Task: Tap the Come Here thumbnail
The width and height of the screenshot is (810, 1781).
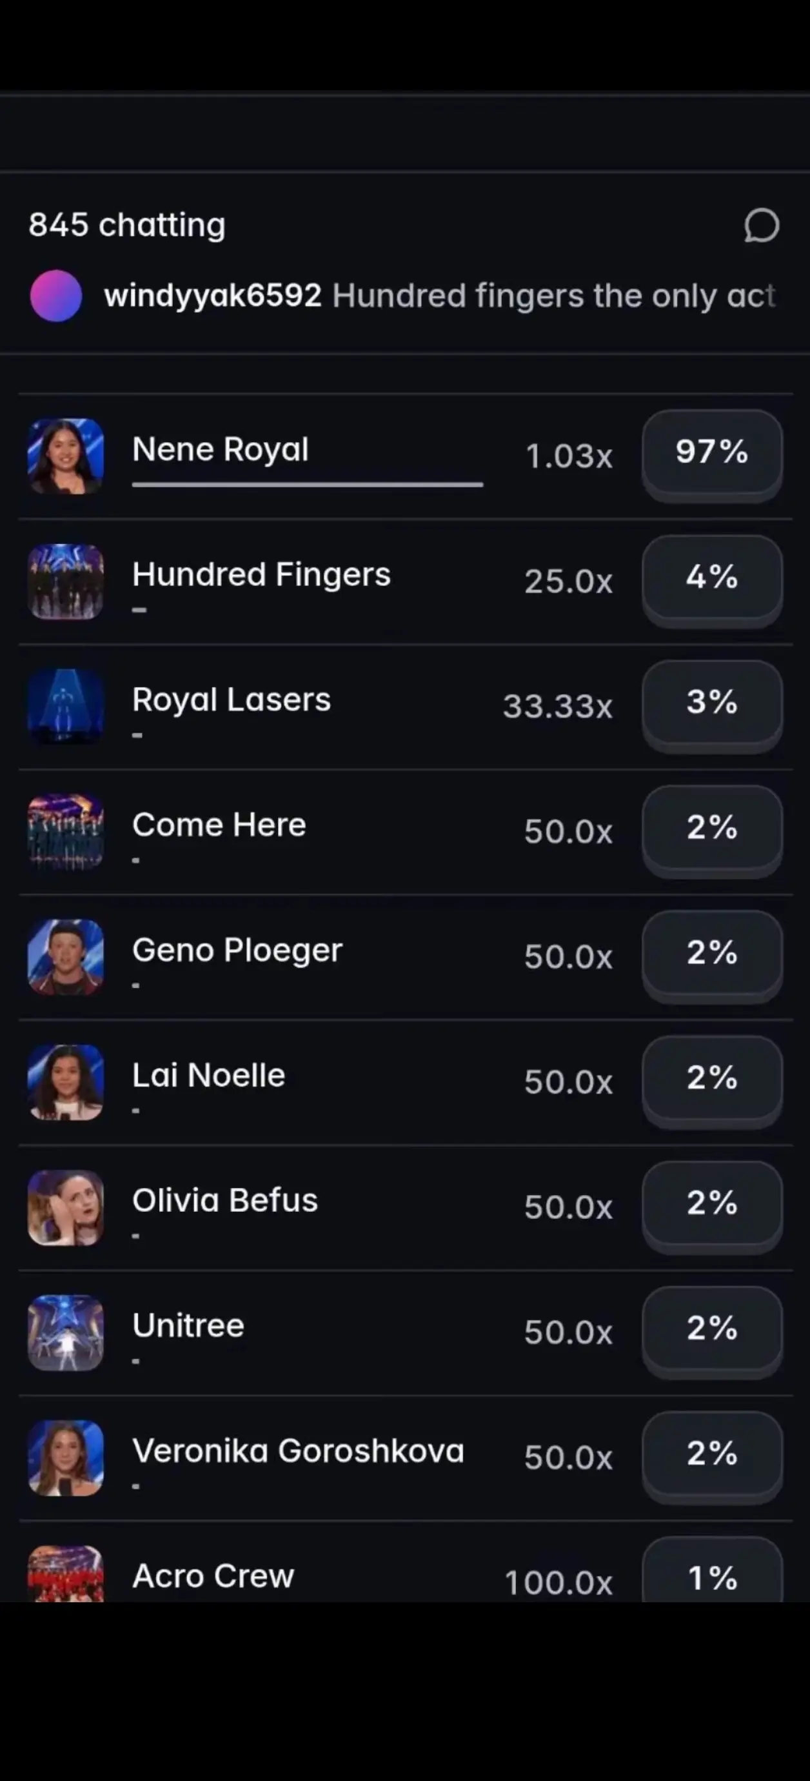Action: (x=66, y=832)
